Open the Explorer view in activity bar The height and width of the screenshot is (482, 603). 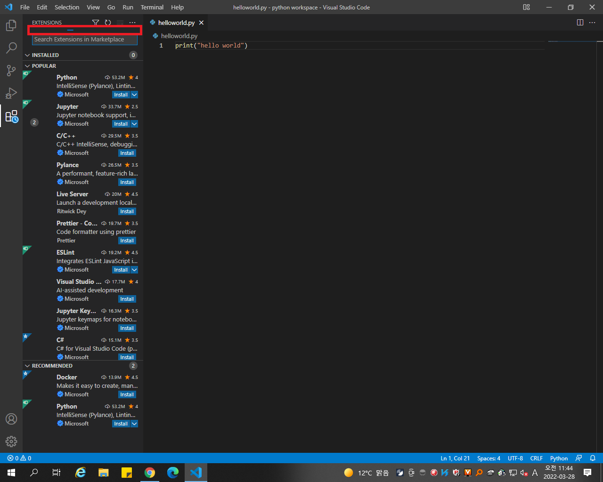point(11,25)
